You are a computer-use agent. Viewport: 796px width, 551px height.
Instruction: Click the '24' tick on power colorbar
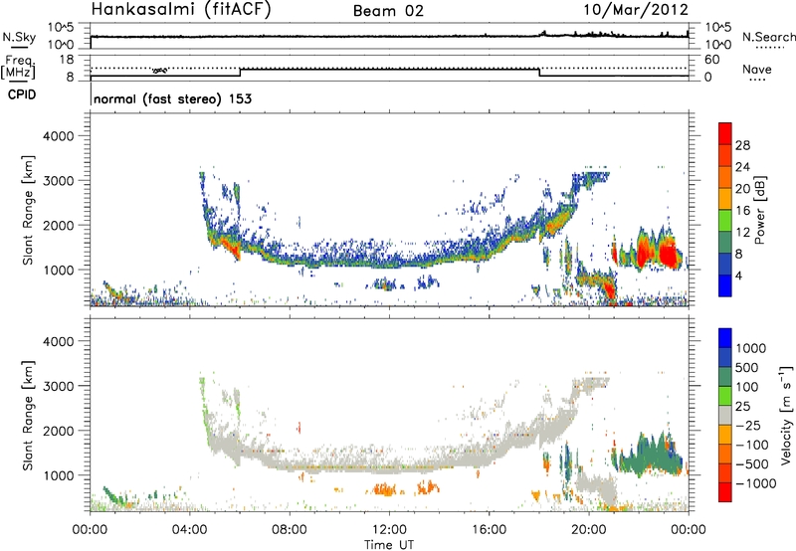(742, 167)
